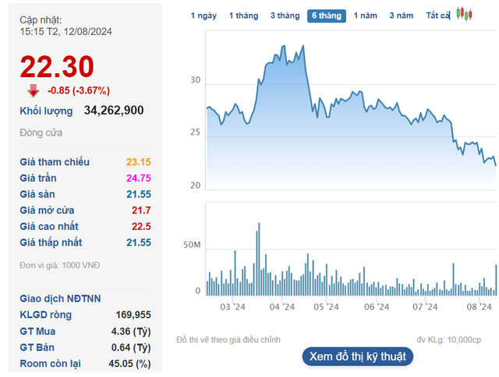
Task: Click the '04 '24' x-axis label
Action: (281, 307)
